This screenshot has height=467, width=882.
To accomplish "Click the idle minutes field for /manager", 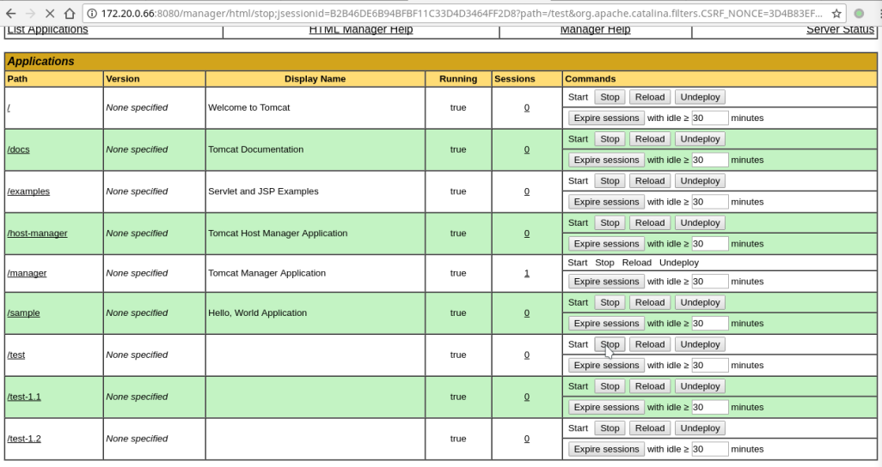I will [x=709, y=282].
